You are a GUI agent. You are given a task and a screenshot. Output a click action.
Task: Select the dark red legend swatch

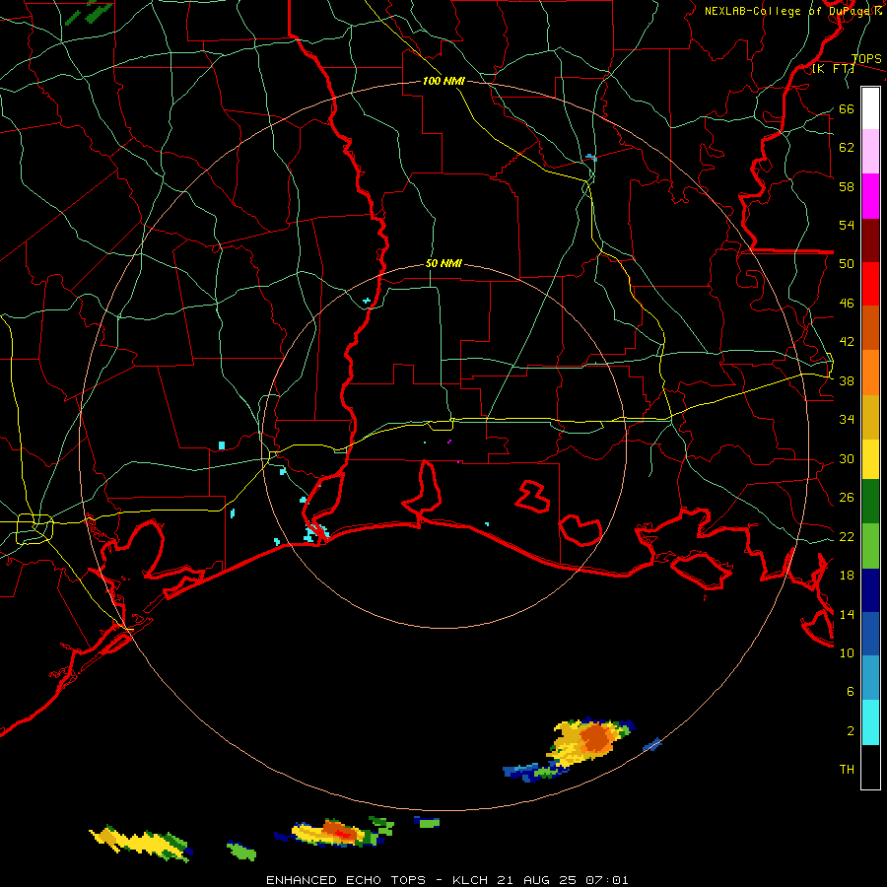(870, 239)
